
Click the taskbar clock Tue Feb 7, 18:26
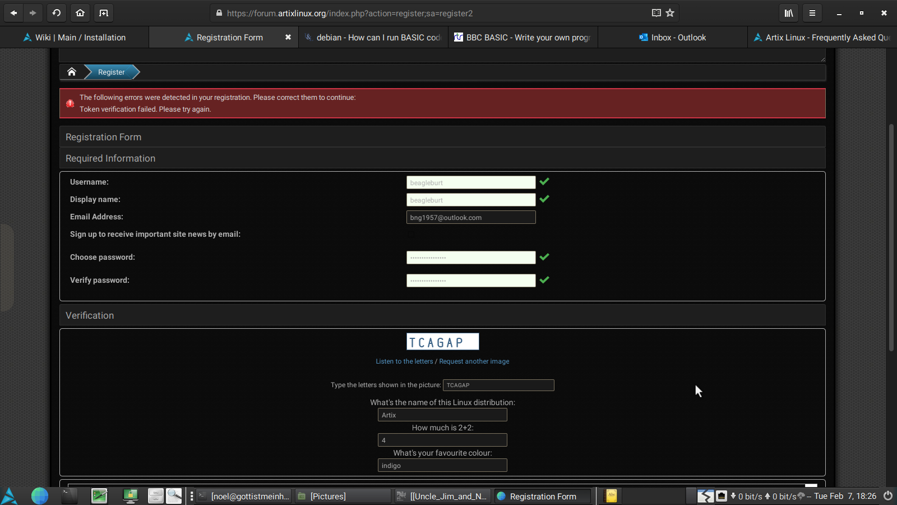[845, 496]
